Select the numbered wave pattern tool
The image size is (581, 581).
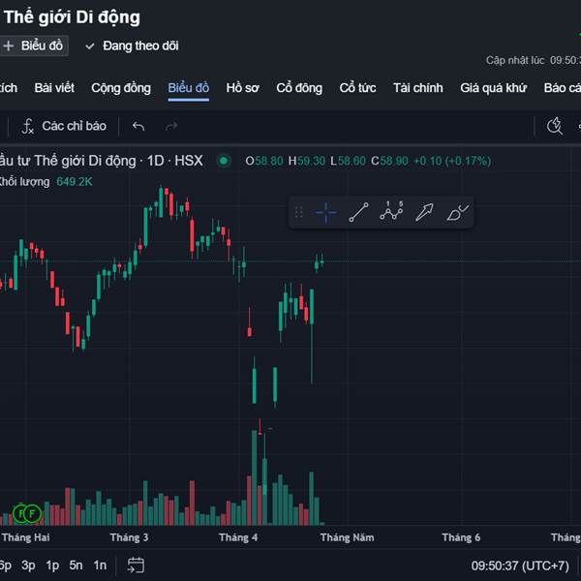click(x=391, y=212)
